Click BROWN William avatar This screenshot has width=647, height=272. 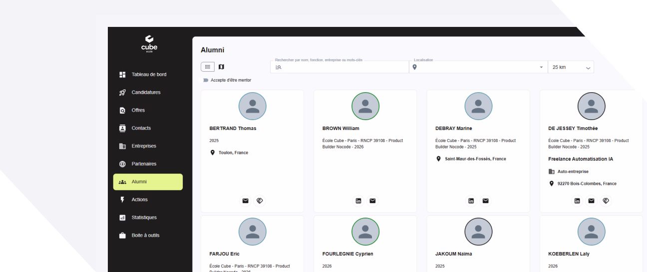point(365,106)
